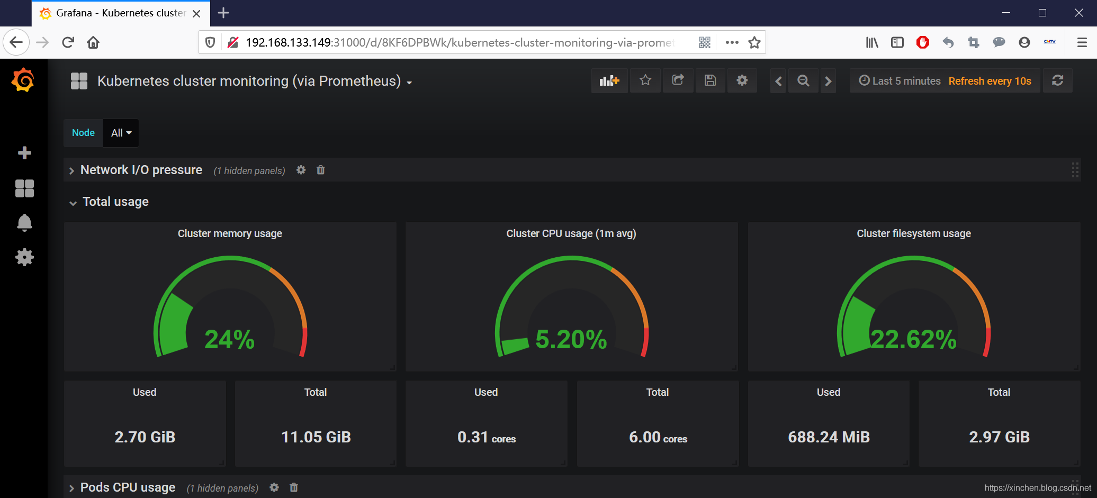
Task: Open the Create plus menu in sidebar
Action: click(x=24, y=153)
